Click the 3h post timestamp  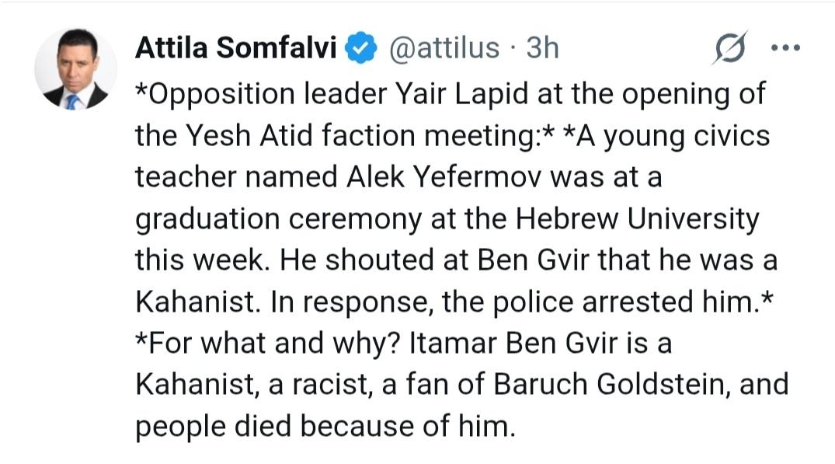[542, 48]
